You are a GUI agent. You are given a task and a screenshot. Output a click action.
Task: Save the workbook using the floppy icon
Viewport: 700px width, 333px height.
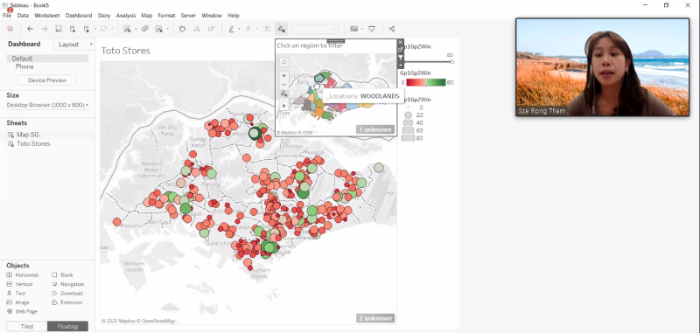(x=59, y=29)
